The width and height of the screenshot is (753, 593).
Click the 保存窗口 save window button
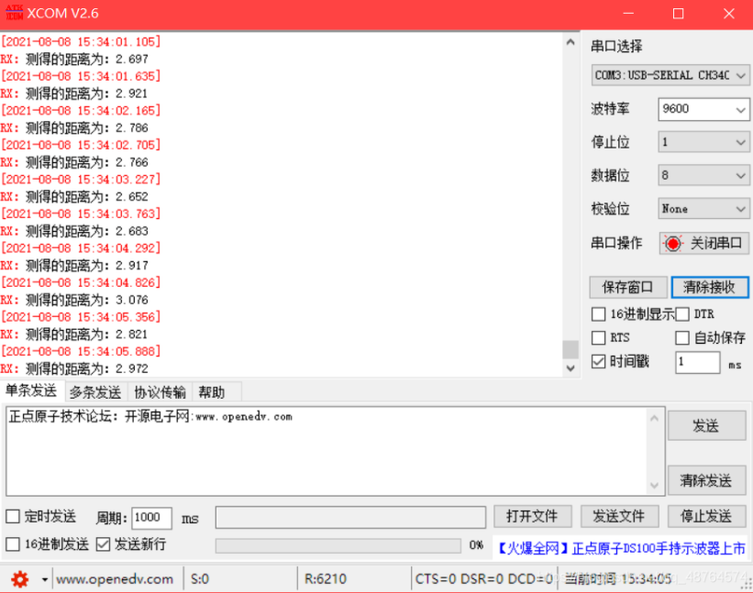click(x=628, y=288)
